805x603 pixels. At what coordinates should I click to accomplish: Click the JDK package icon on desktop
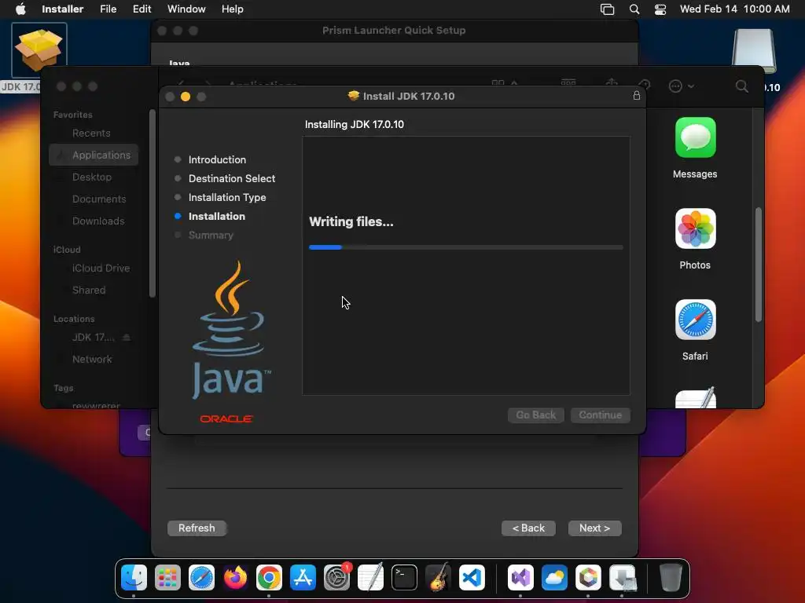coord(39,50)
